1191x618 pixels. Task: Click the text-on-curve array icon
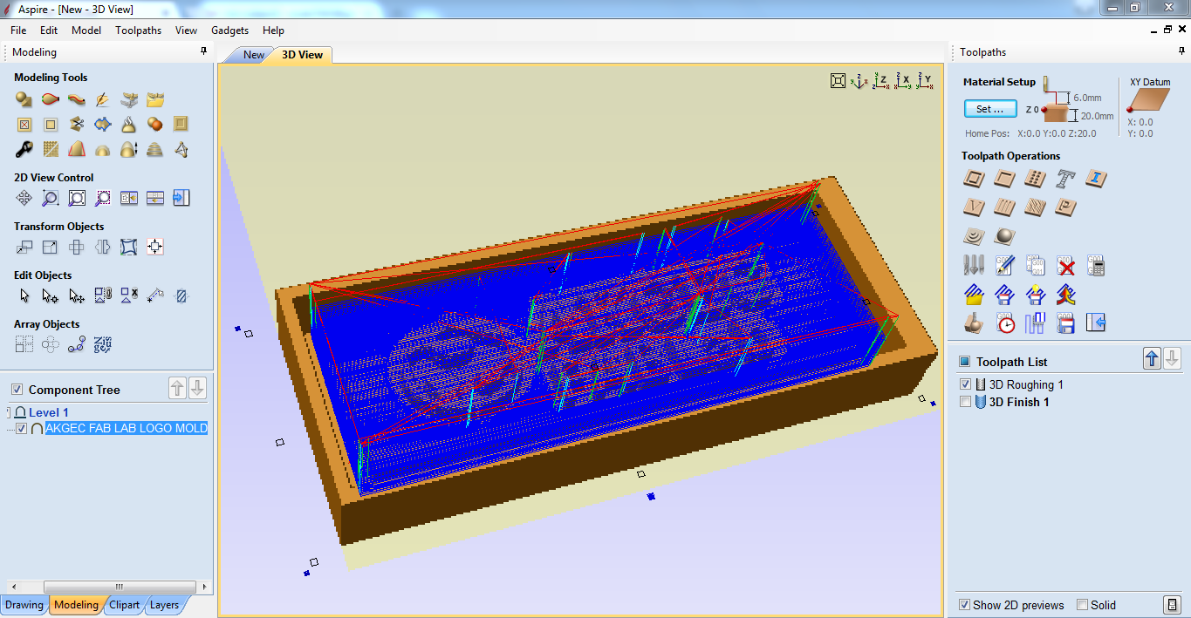[x=103, y=344]
